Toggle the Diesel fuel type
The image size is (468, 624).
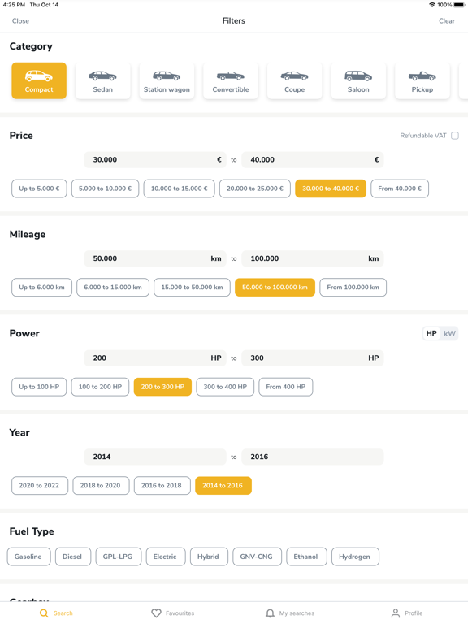72,557
